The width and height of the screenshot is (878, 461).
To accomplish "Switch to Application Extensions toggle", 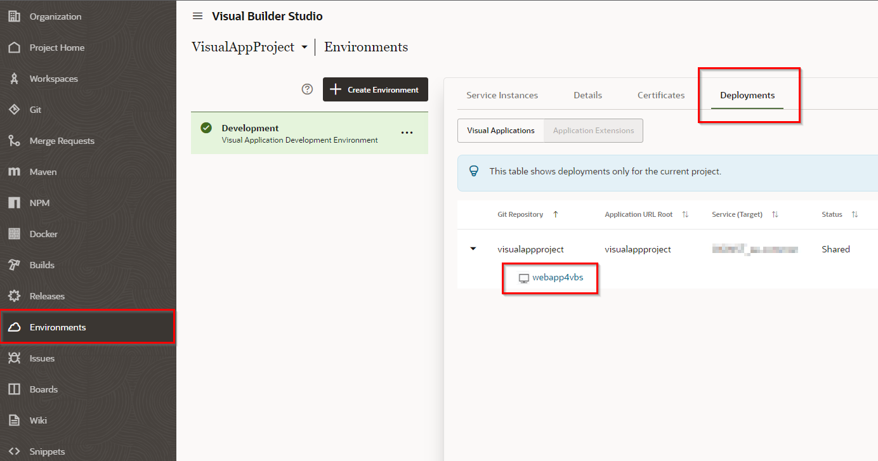I will [593, 131].
